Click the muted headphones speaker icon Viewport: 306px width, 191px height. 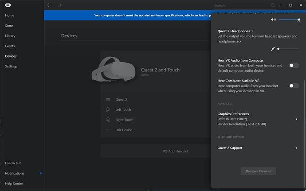(x=273, y=49)
